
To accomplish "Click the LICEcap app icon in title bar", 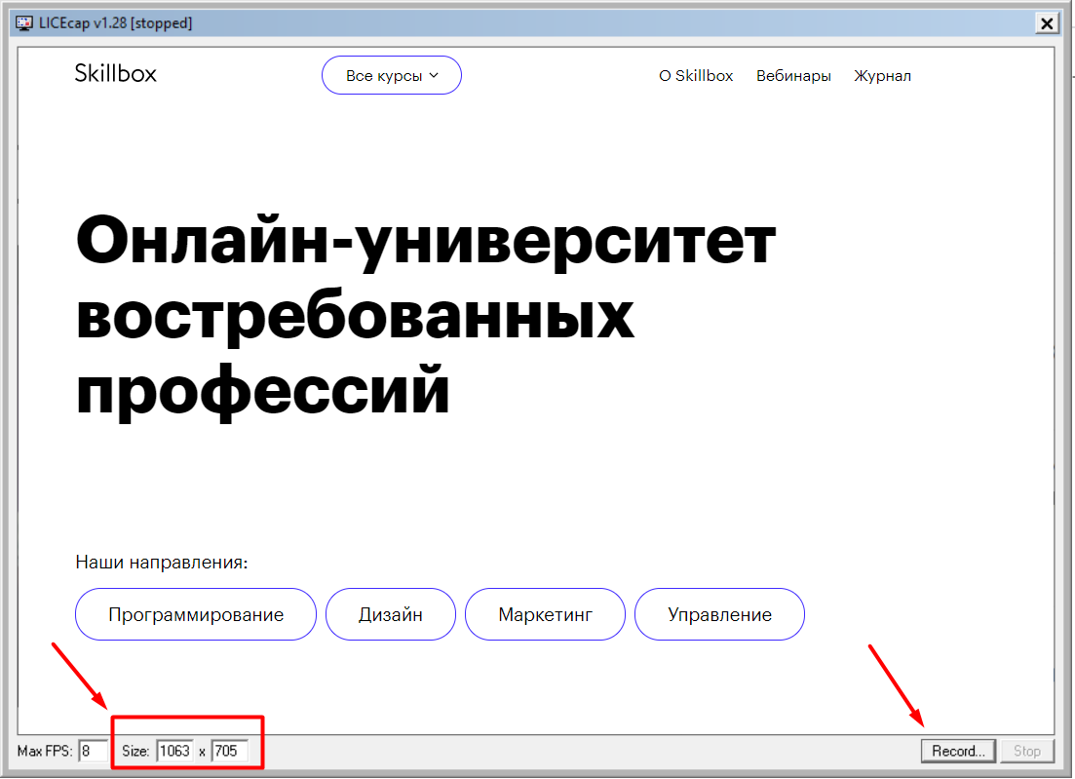I will [23, 22].
